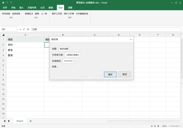This screenshot has width=183, height=128.
Task: Click the 区域密码 password field
Action: pos(68,61)
